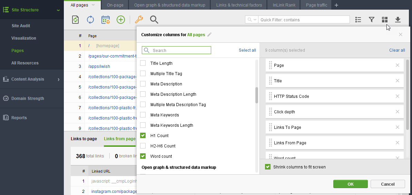Screen dimensions: 412x195
Task: Toggle Shrink columns to fit screen
Action: coord(268,167)
